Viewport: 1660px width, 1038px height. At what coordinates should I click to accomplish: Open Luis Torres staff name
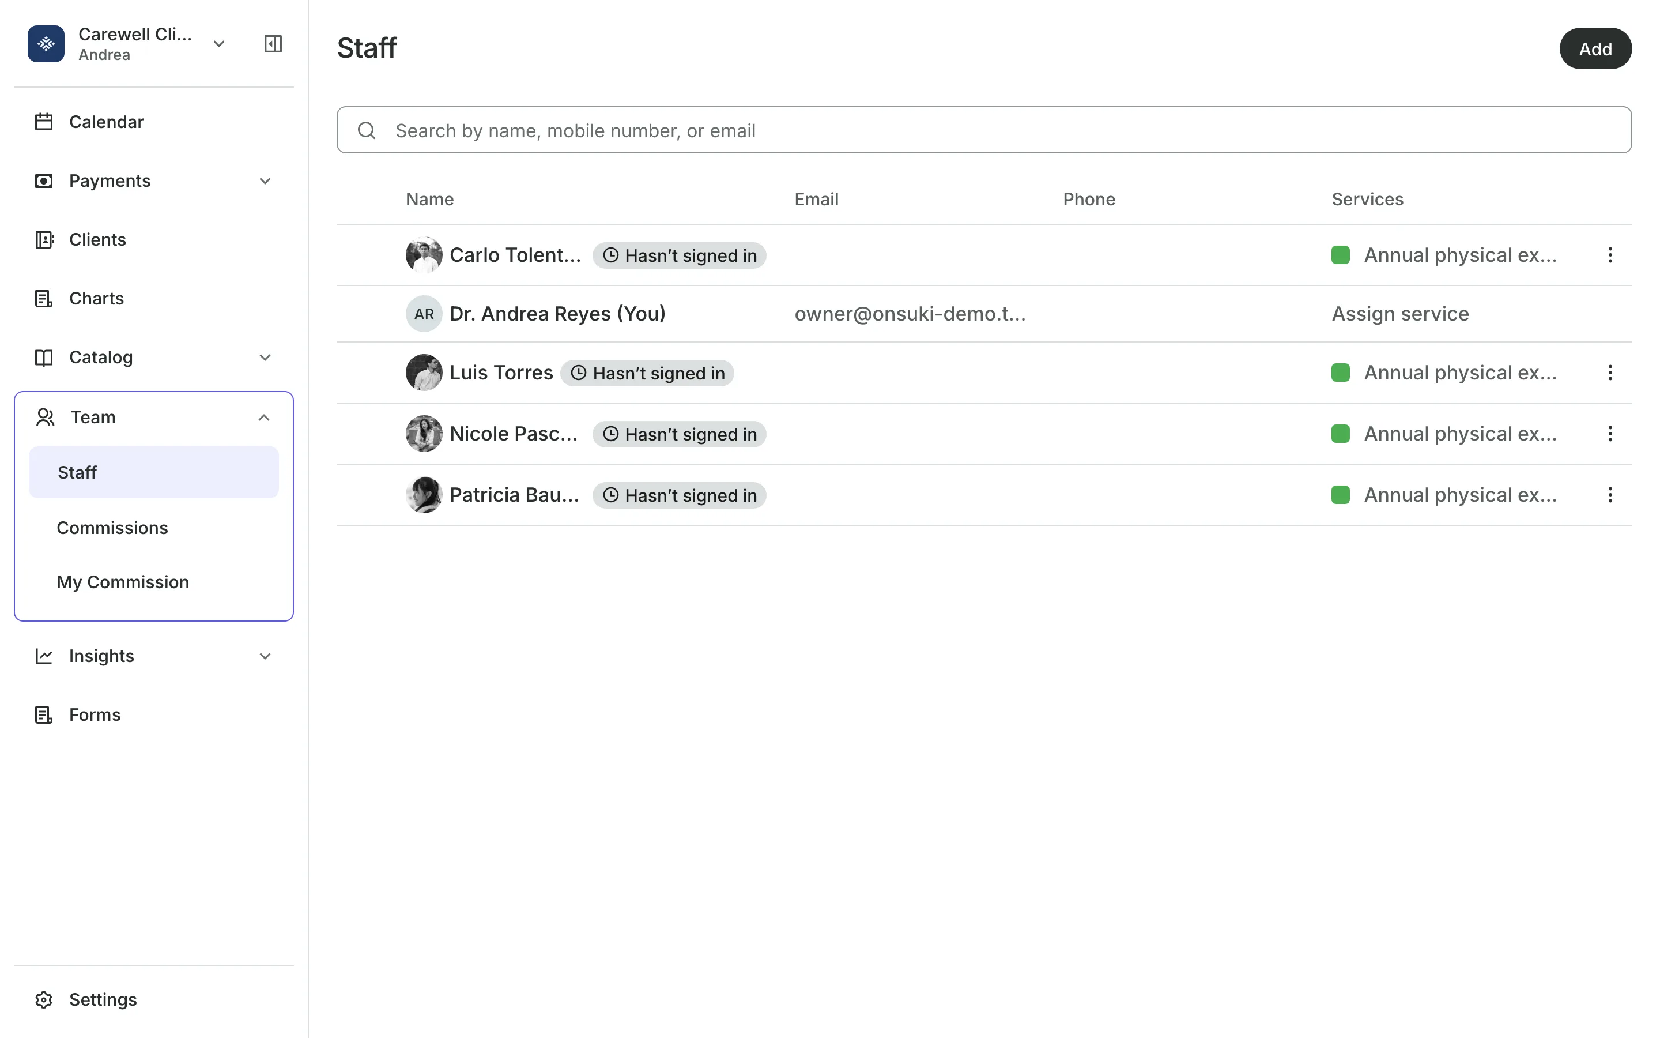pos(501,372)
